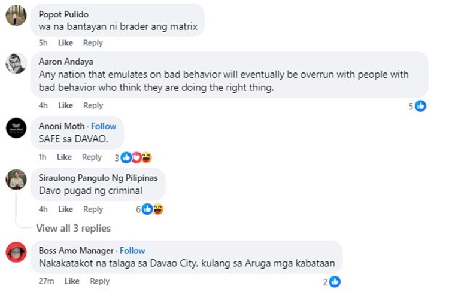
Task: Click Anoni Moth's black profile icon
Action: 16,128
